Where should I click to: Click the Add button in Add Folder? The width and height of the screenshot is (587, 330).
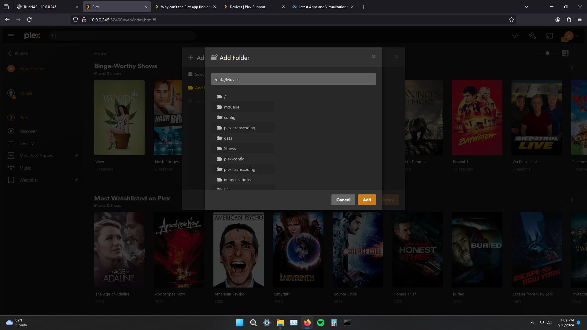[x=367, y=200]
